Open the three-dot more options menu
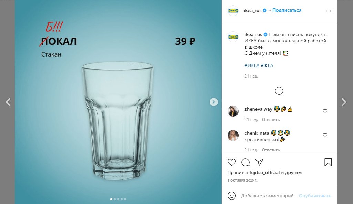 click(329, 11)
